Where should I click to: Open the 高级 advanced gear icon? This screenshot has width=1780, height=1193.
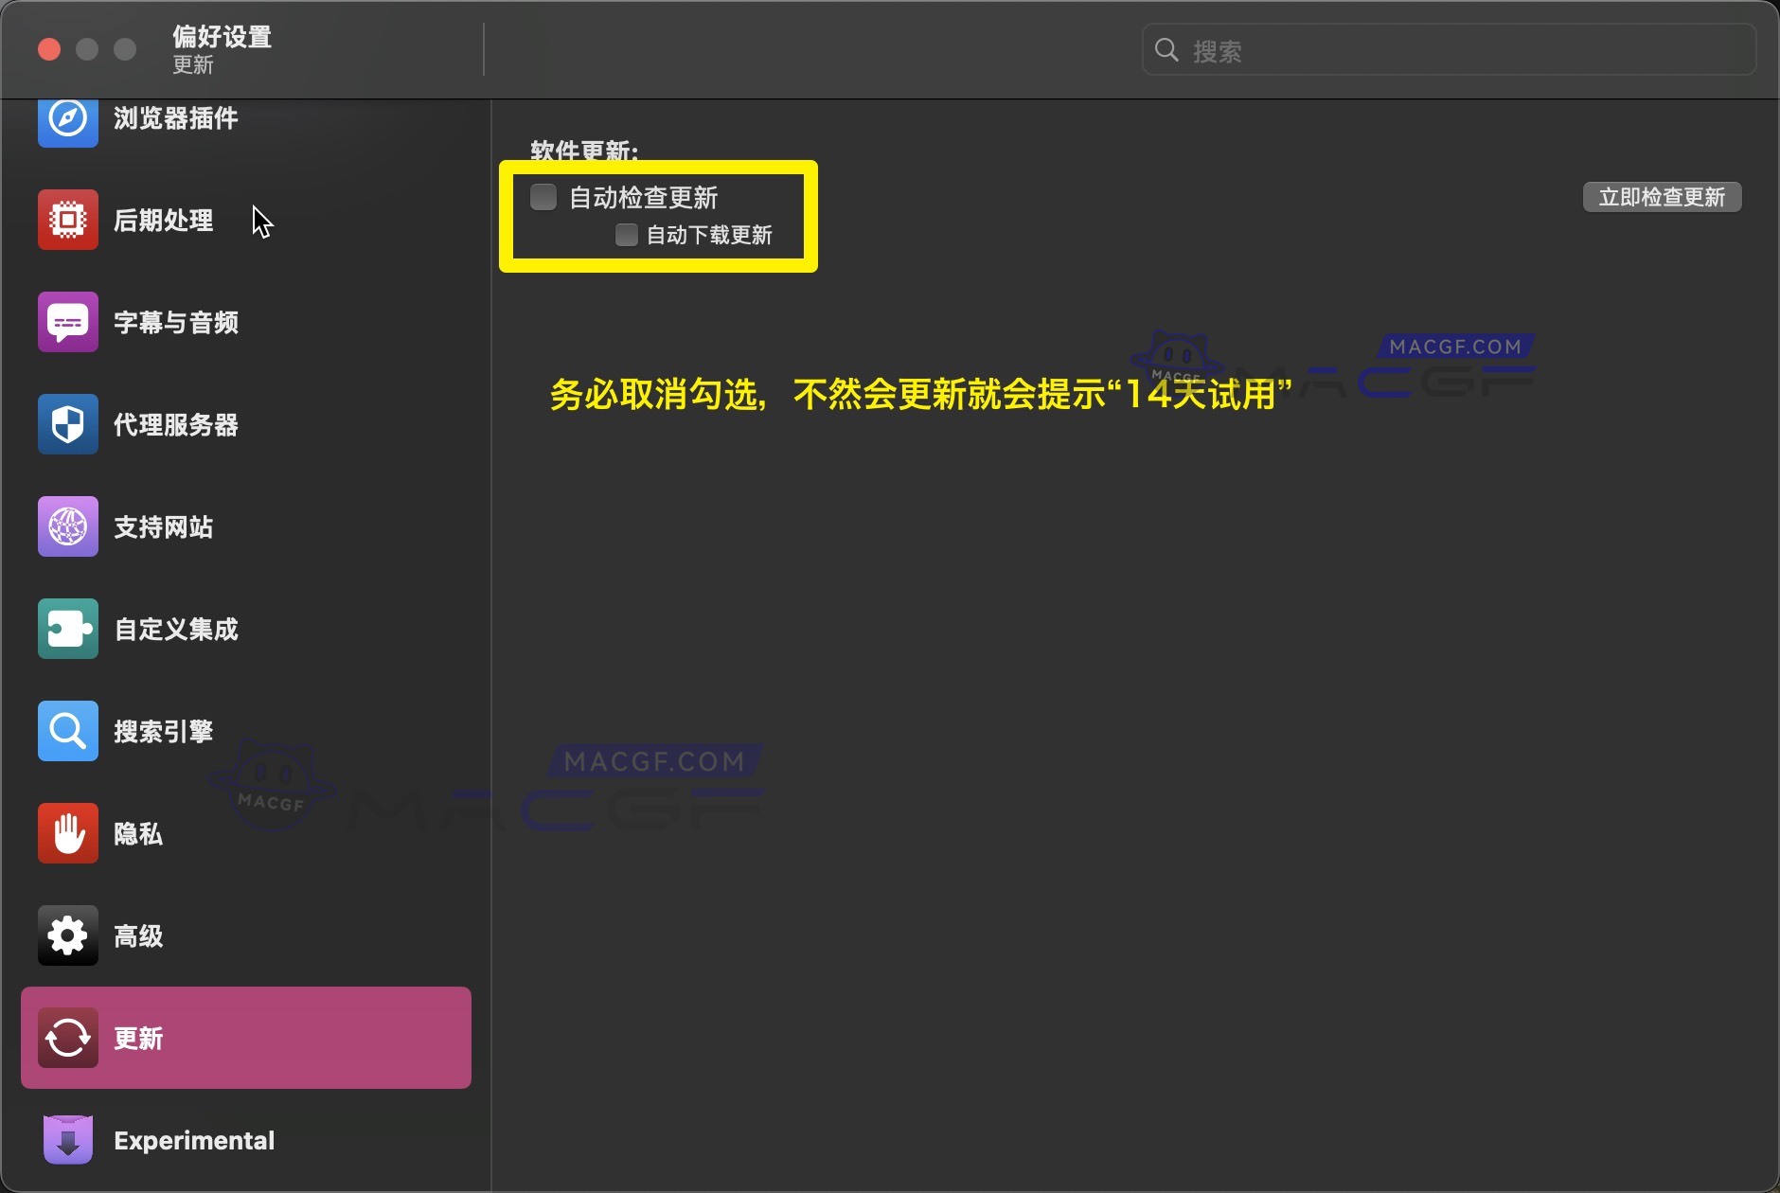click(x=66, y=935)
